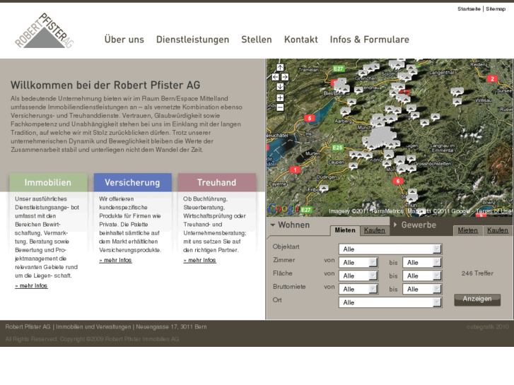Click the Neuengasse 17, 3011 Bern footer address

click(171, 326)
